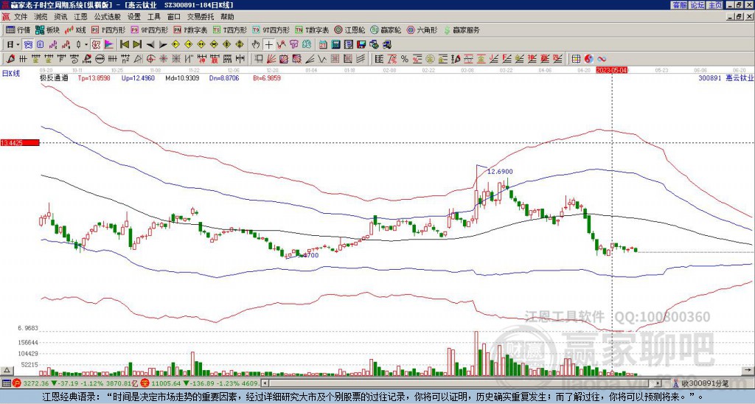Click the 日K线 chart label
The width and height of the screenshot is (755, 404).
pos(10,73)
